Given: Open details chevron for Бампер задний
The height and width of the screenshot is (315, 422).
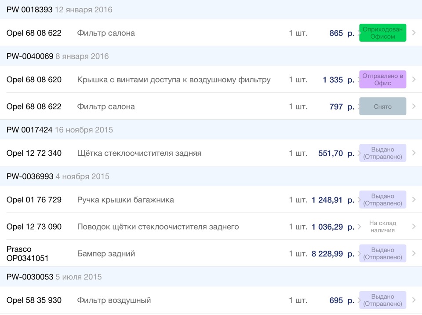Looking at the screenshot, I should (414, 253).
